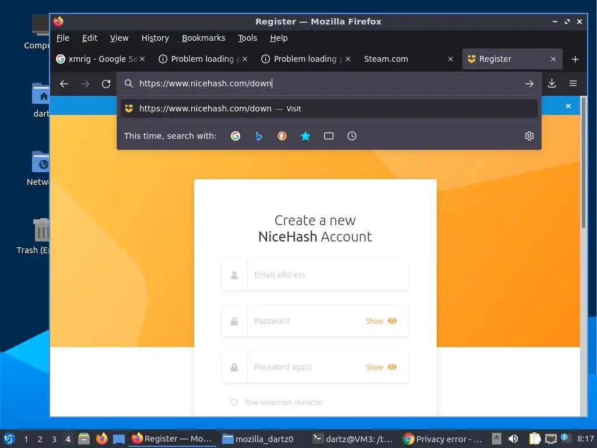This screenshot has width=597, height=448.
Task: Switch to workspace 3 in taskbar
Action: [54, 439]
